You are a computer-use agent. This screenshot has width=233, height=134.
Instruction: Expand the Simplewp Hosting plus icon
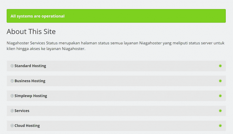(12, 96)
